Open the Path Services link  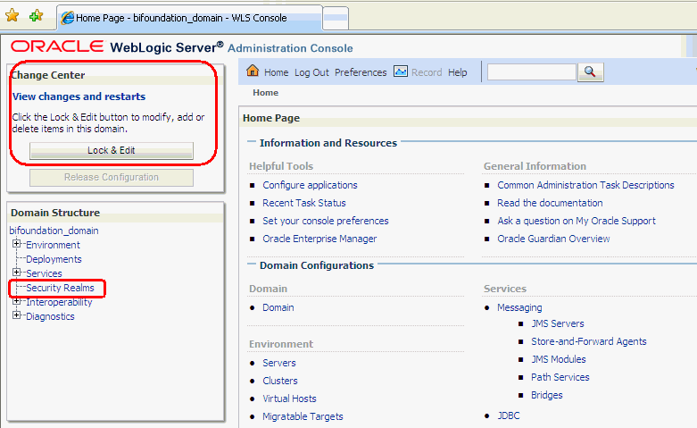pos(560,377)
